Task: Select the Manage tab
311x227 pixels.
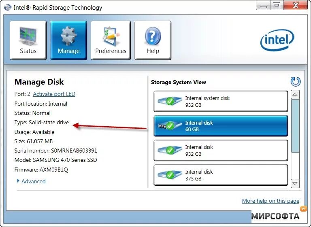Action: [x=68, y=40]
